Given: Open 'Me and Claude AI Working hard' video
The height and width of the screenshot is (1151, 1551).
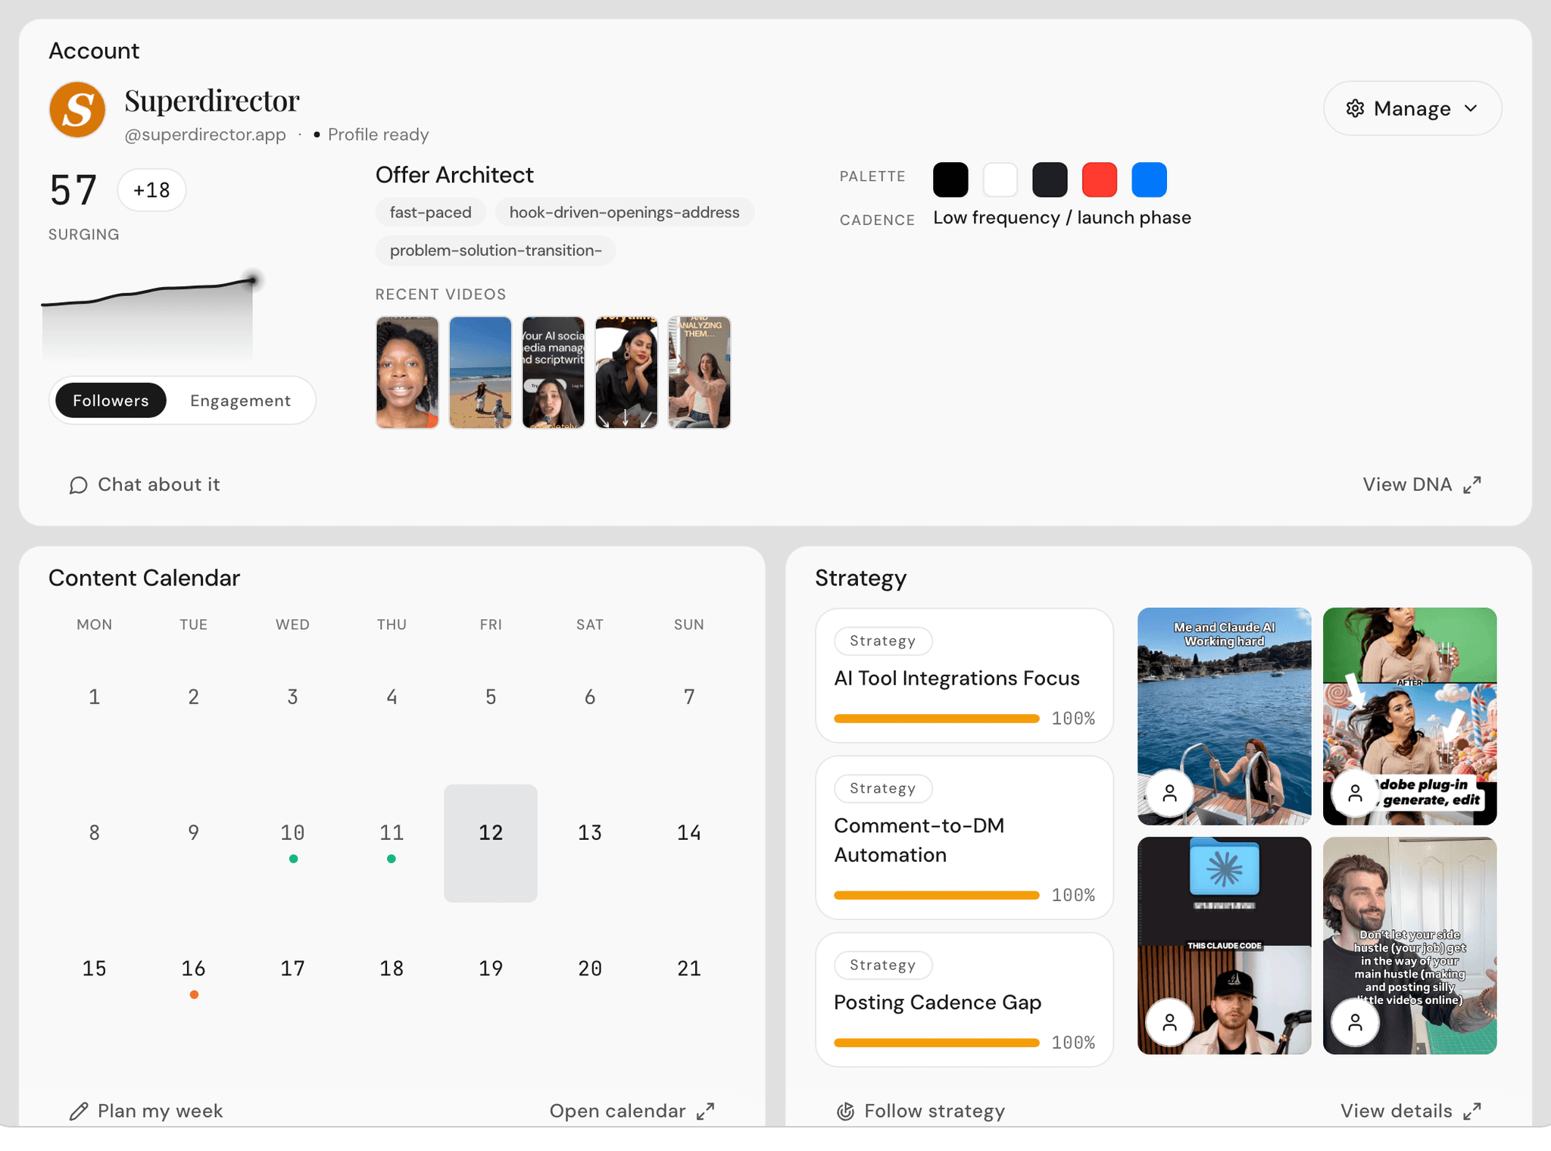Looking at the screenshot, I should pos(1224,716).
